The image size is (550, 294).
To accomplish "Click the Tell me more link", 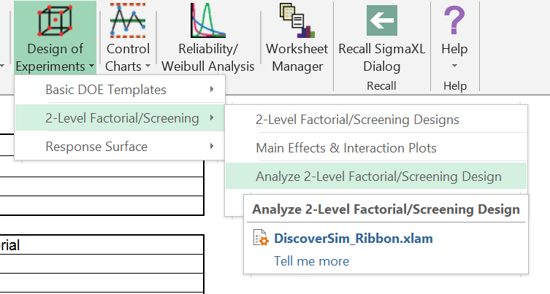I will 311,260.
